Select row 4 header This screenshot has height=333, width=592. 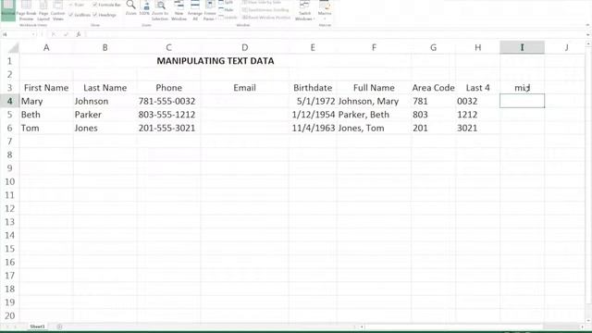tap(9, 101)
